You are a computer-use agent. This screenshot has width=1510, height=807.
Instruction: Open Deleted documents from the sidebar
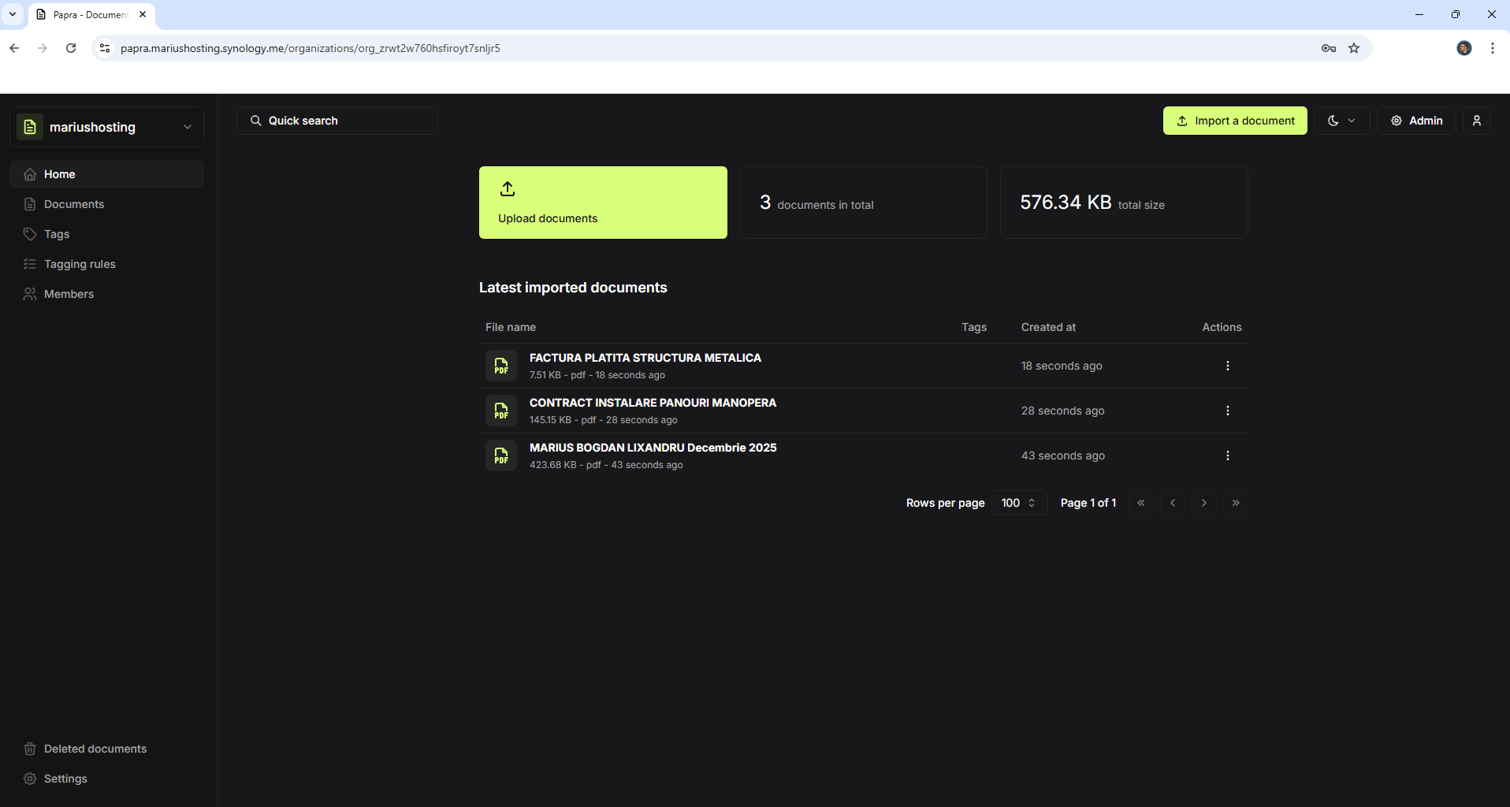tap(94, 748)
